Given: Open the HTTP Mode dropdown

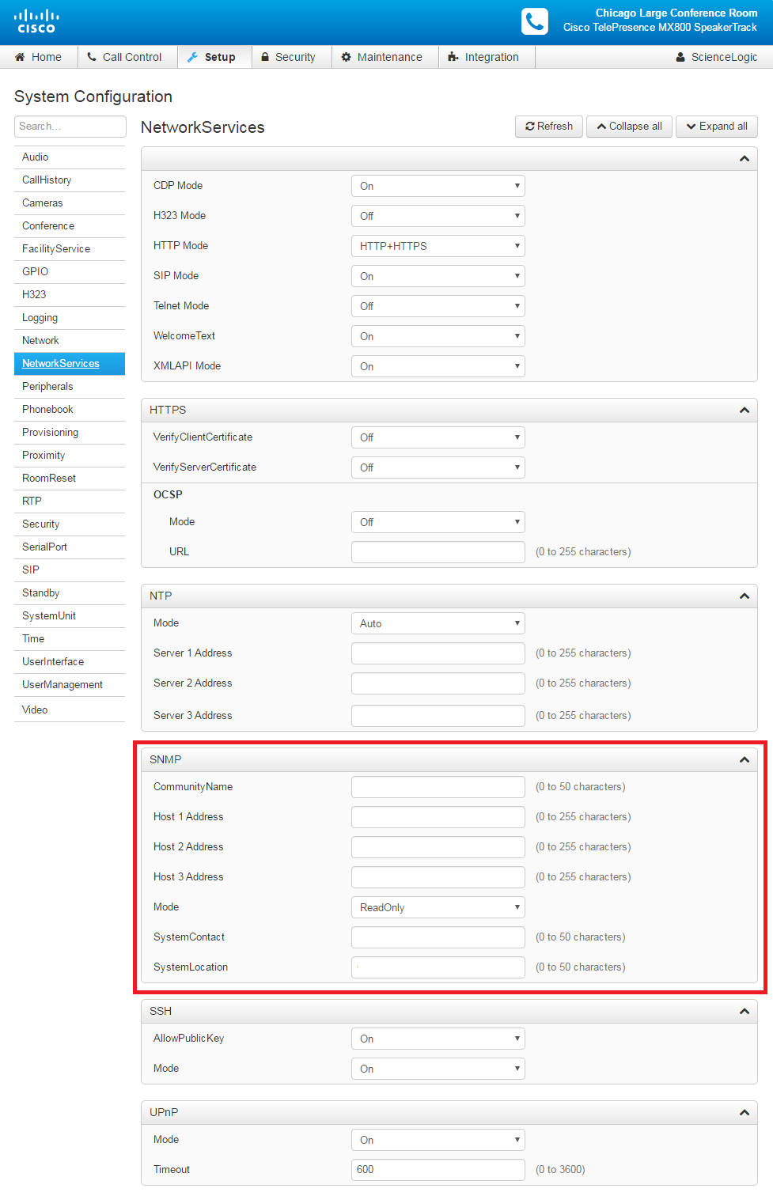Looking at the screenshot, I should [438, 246].
